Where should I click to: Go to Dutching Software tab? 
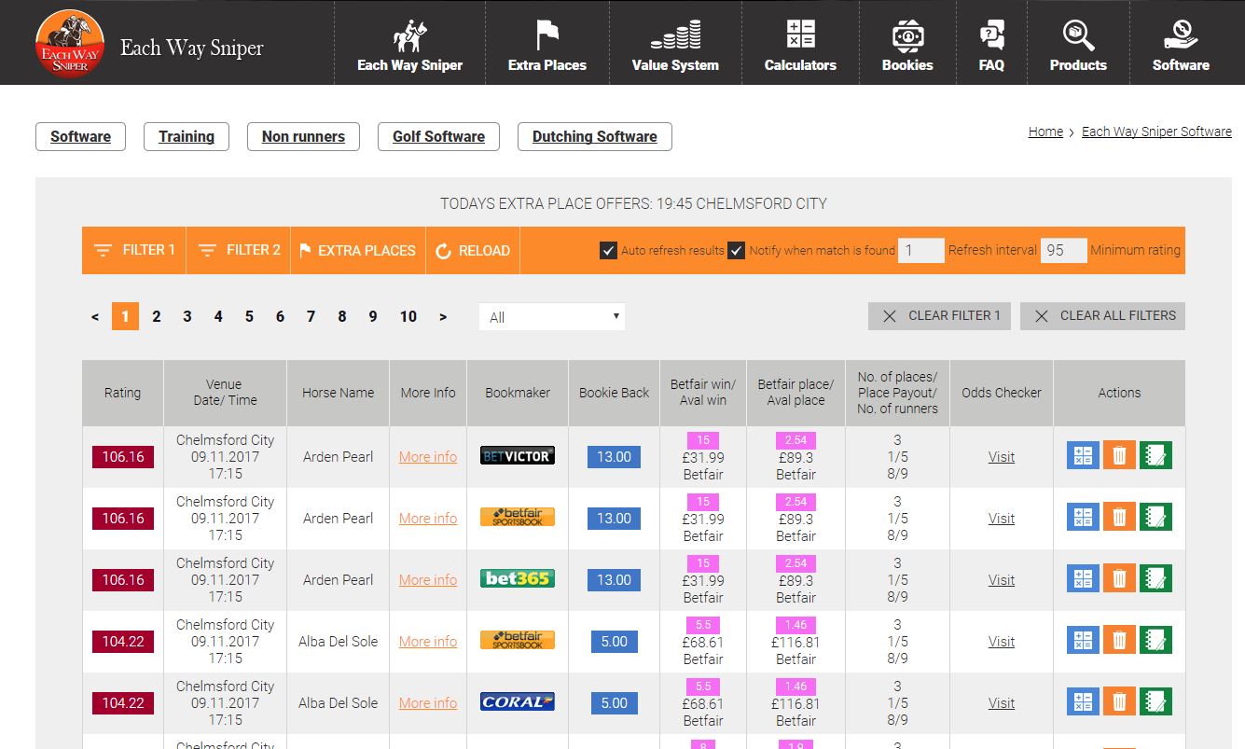tap(595, 136)
